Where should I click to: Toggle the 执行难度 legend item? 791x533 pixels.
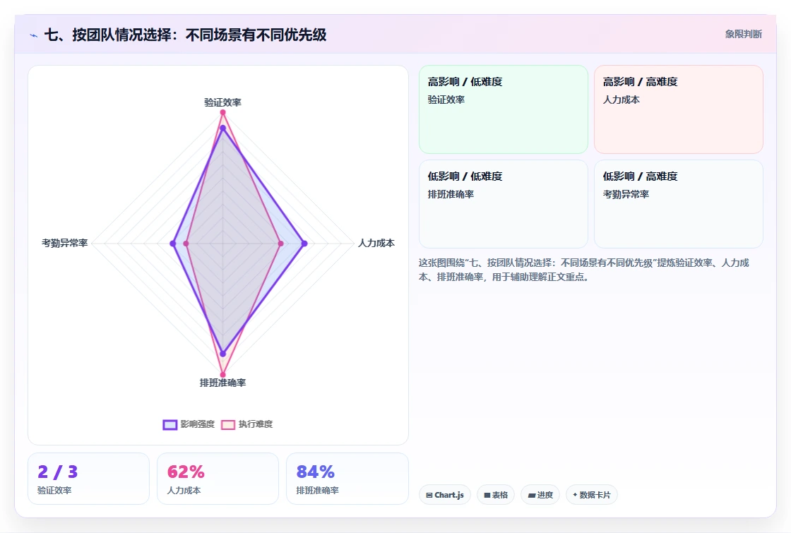(x=247, y=424)
